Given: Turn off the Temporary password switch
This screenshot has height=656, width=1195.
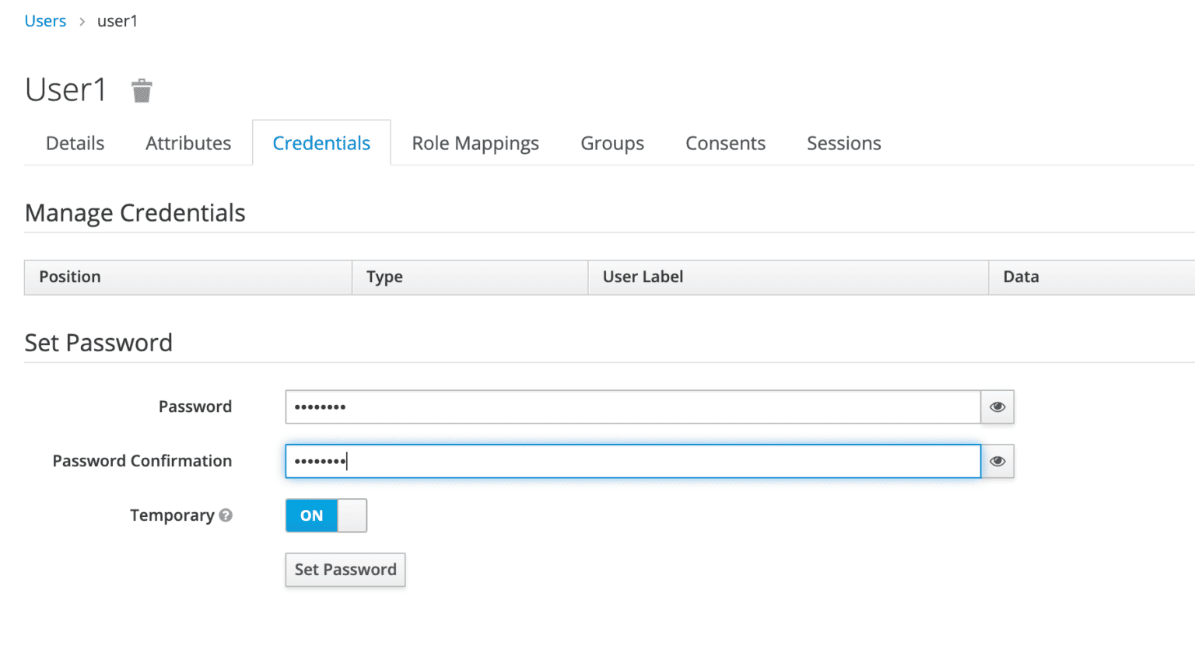Looking at the screenshot, I should (x=326, y=515).
